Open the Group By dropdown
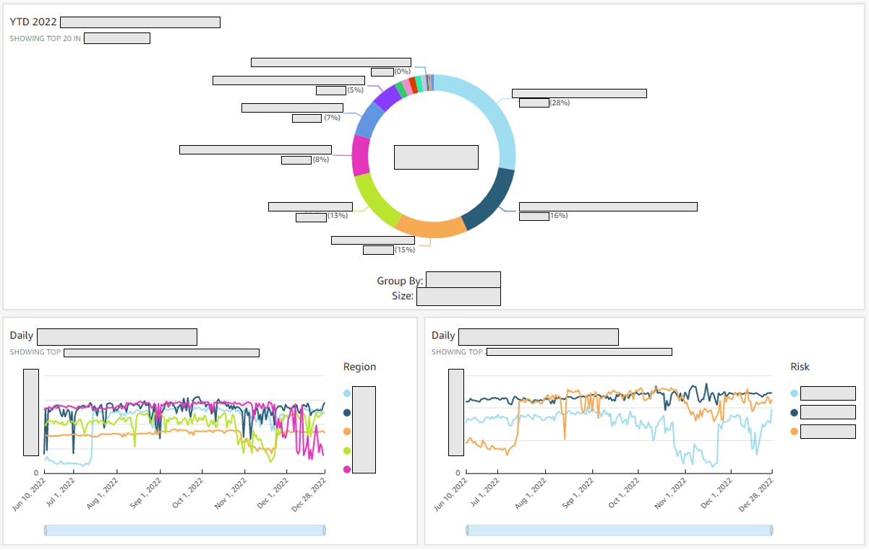Screen dimensions: 869x550 (463, 279)
